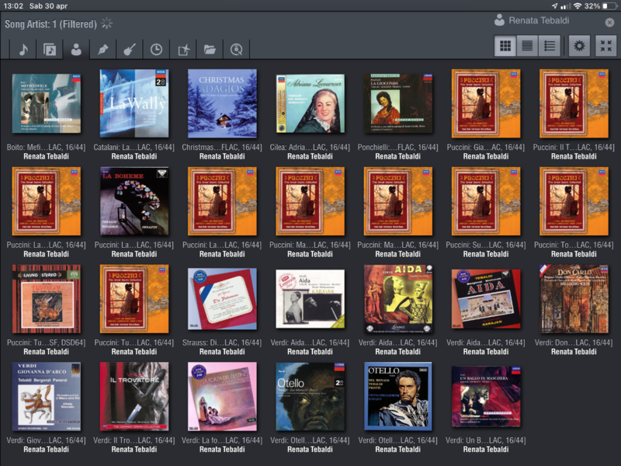Select the Artists person icon tab
The width and height of the screenshot is (621, 466).
76,49
